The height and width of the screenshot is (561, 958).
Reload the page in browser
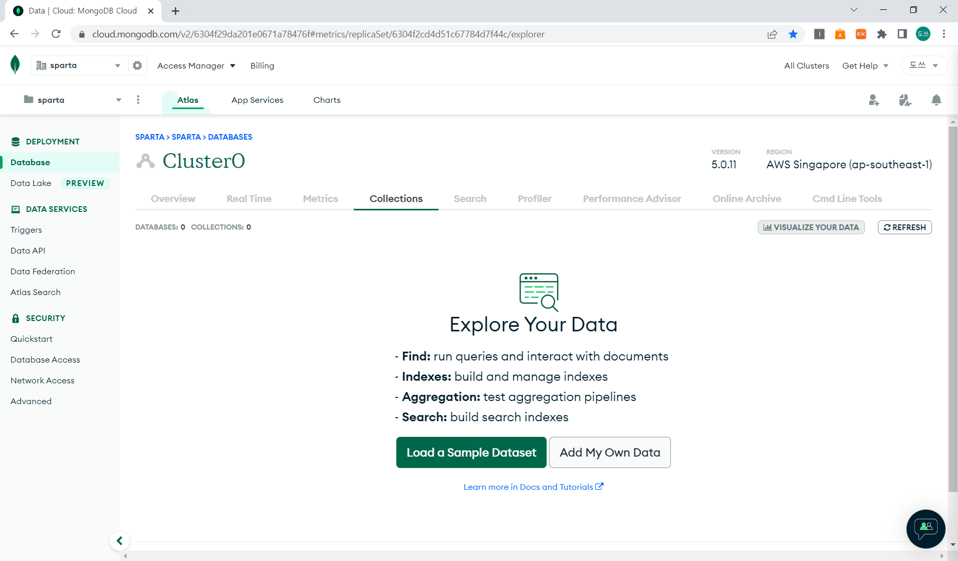[x=56, y=34]
